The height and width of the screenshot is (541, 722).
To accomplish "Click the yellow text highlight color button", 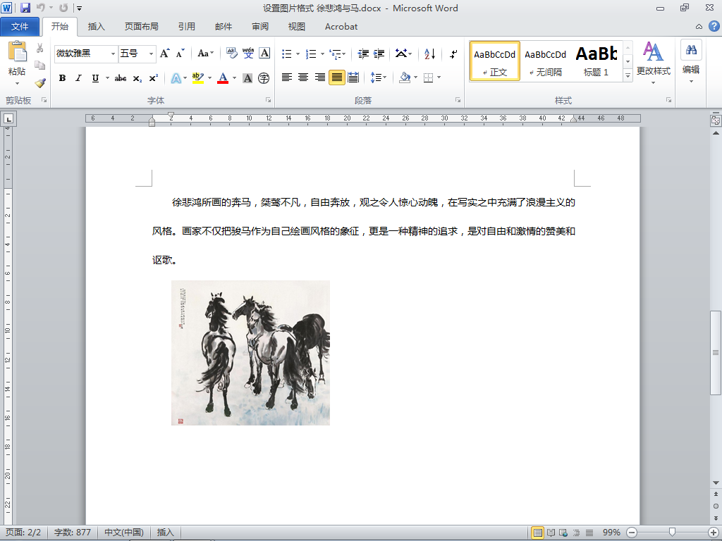I will (198, 78).
